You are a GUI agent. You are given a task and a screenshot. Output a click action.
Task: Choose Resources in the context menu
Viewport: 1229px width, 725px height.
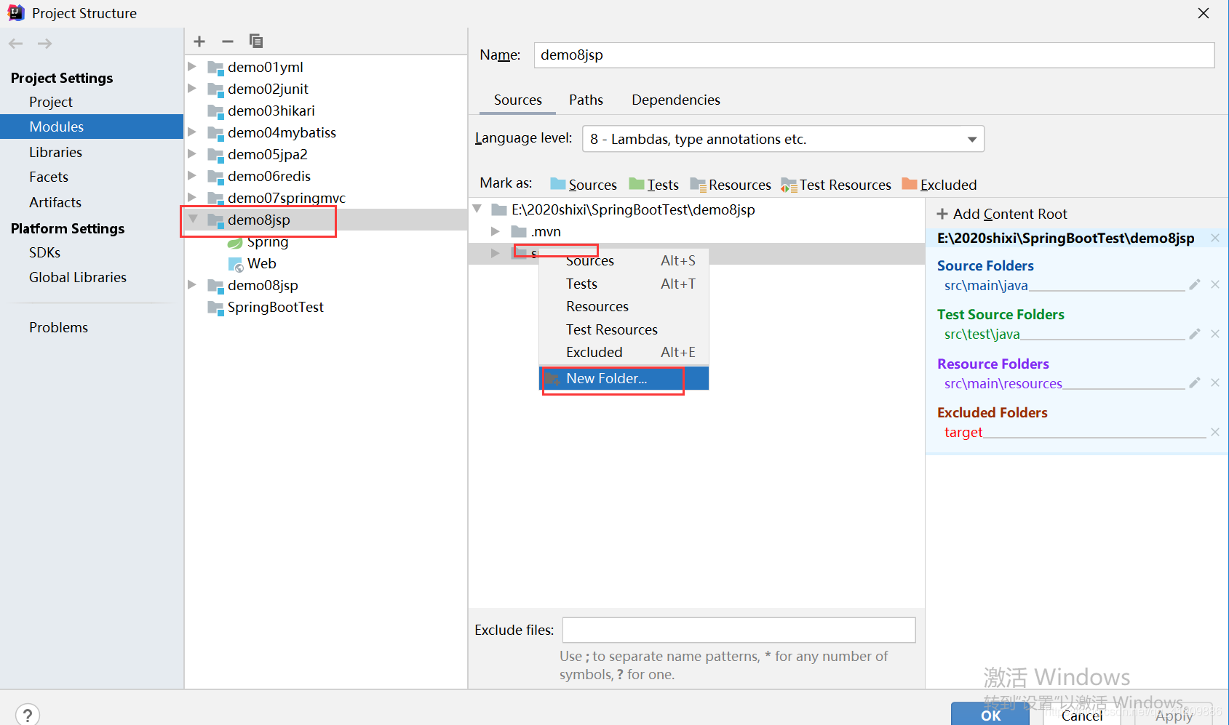624,306
